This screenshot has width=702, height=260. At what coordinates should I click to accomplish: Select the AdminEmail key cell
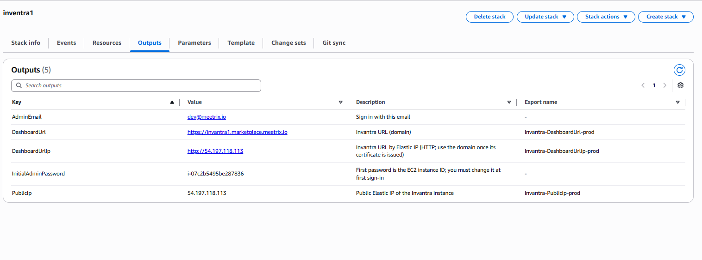27,117
